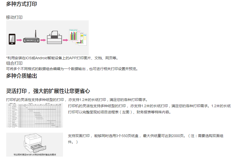Click the 多种介质输出 heading
235x161 pixels.
click(x=22, y=76)
